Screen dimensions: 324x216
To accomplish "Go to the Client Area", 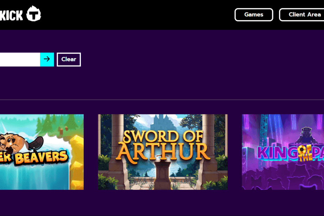I will tap(302, 15).
